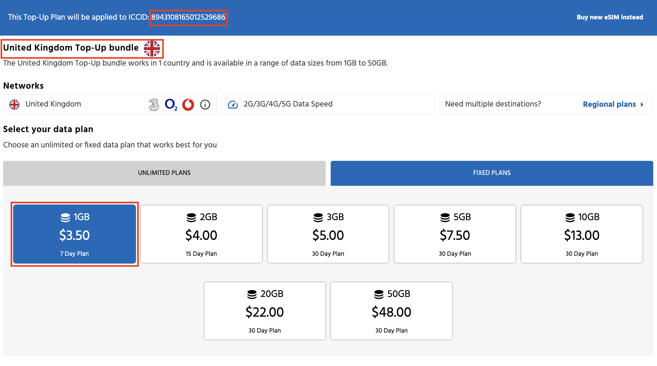Select the 10GB $13.00 plan card
This screenshot has width=657, height=366.
(581, 234)
